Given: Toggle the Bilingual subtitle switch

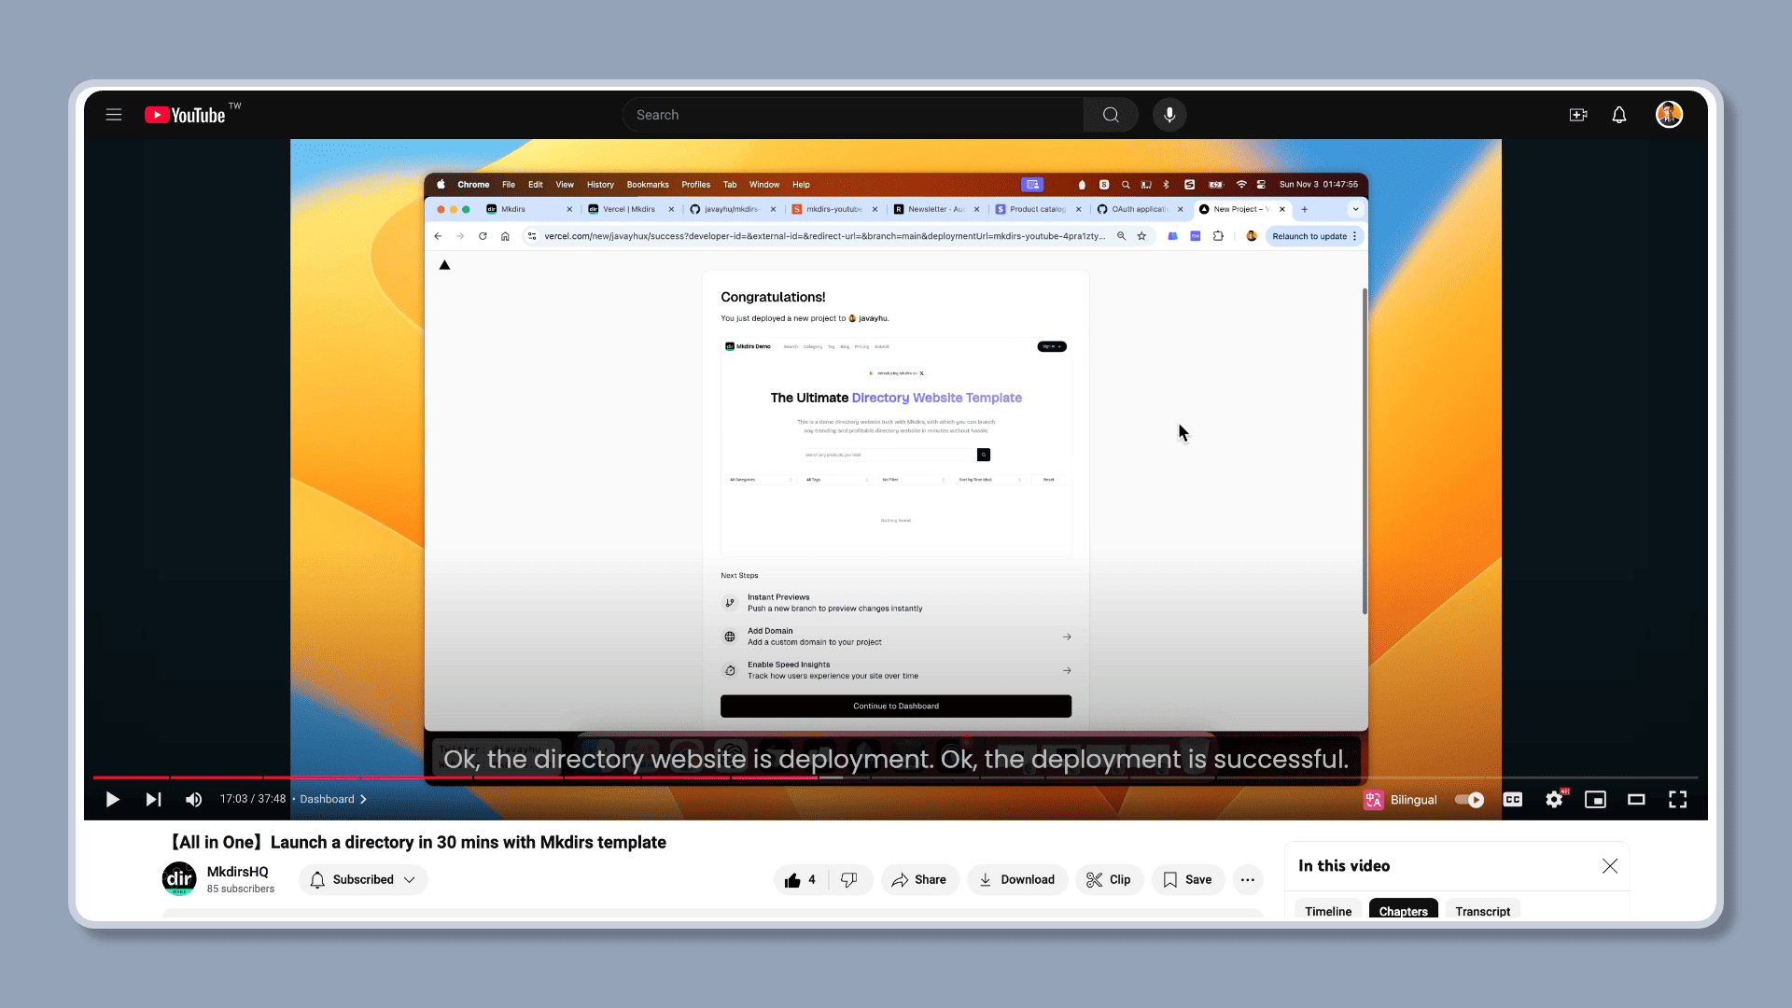Looking at the screenshot, I should (x=1467, y=799).
